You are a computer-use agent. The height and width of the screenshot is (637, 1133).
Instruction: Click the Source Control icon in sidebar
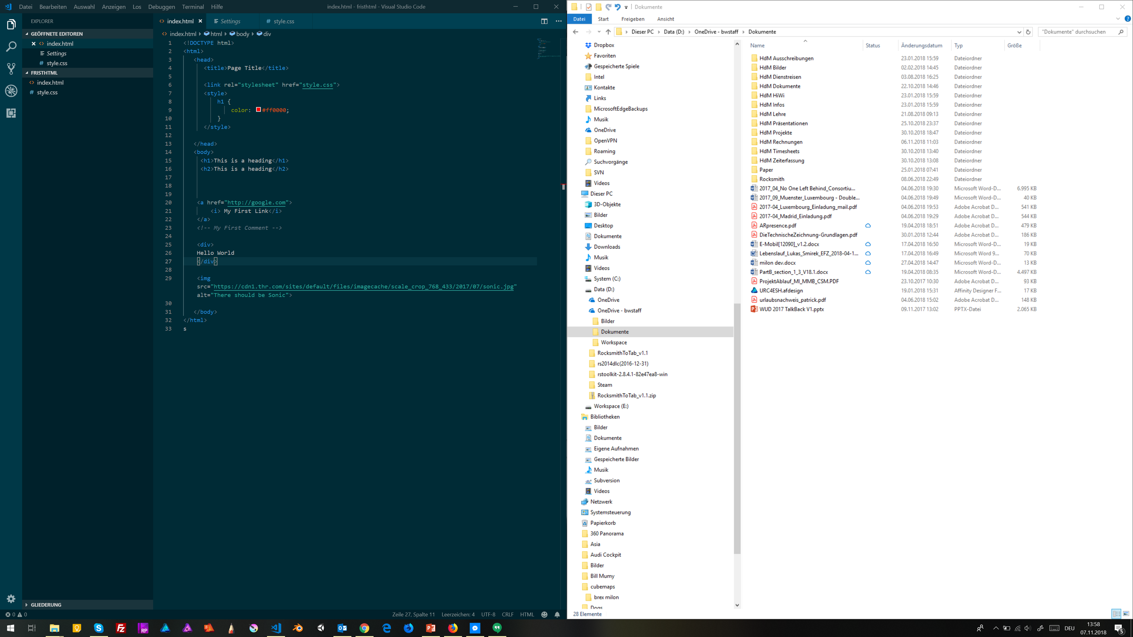point(11,68)
